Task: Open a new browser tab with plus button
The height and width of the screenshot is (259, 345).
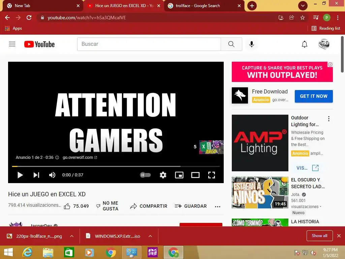Action: [x=252, y=6]
